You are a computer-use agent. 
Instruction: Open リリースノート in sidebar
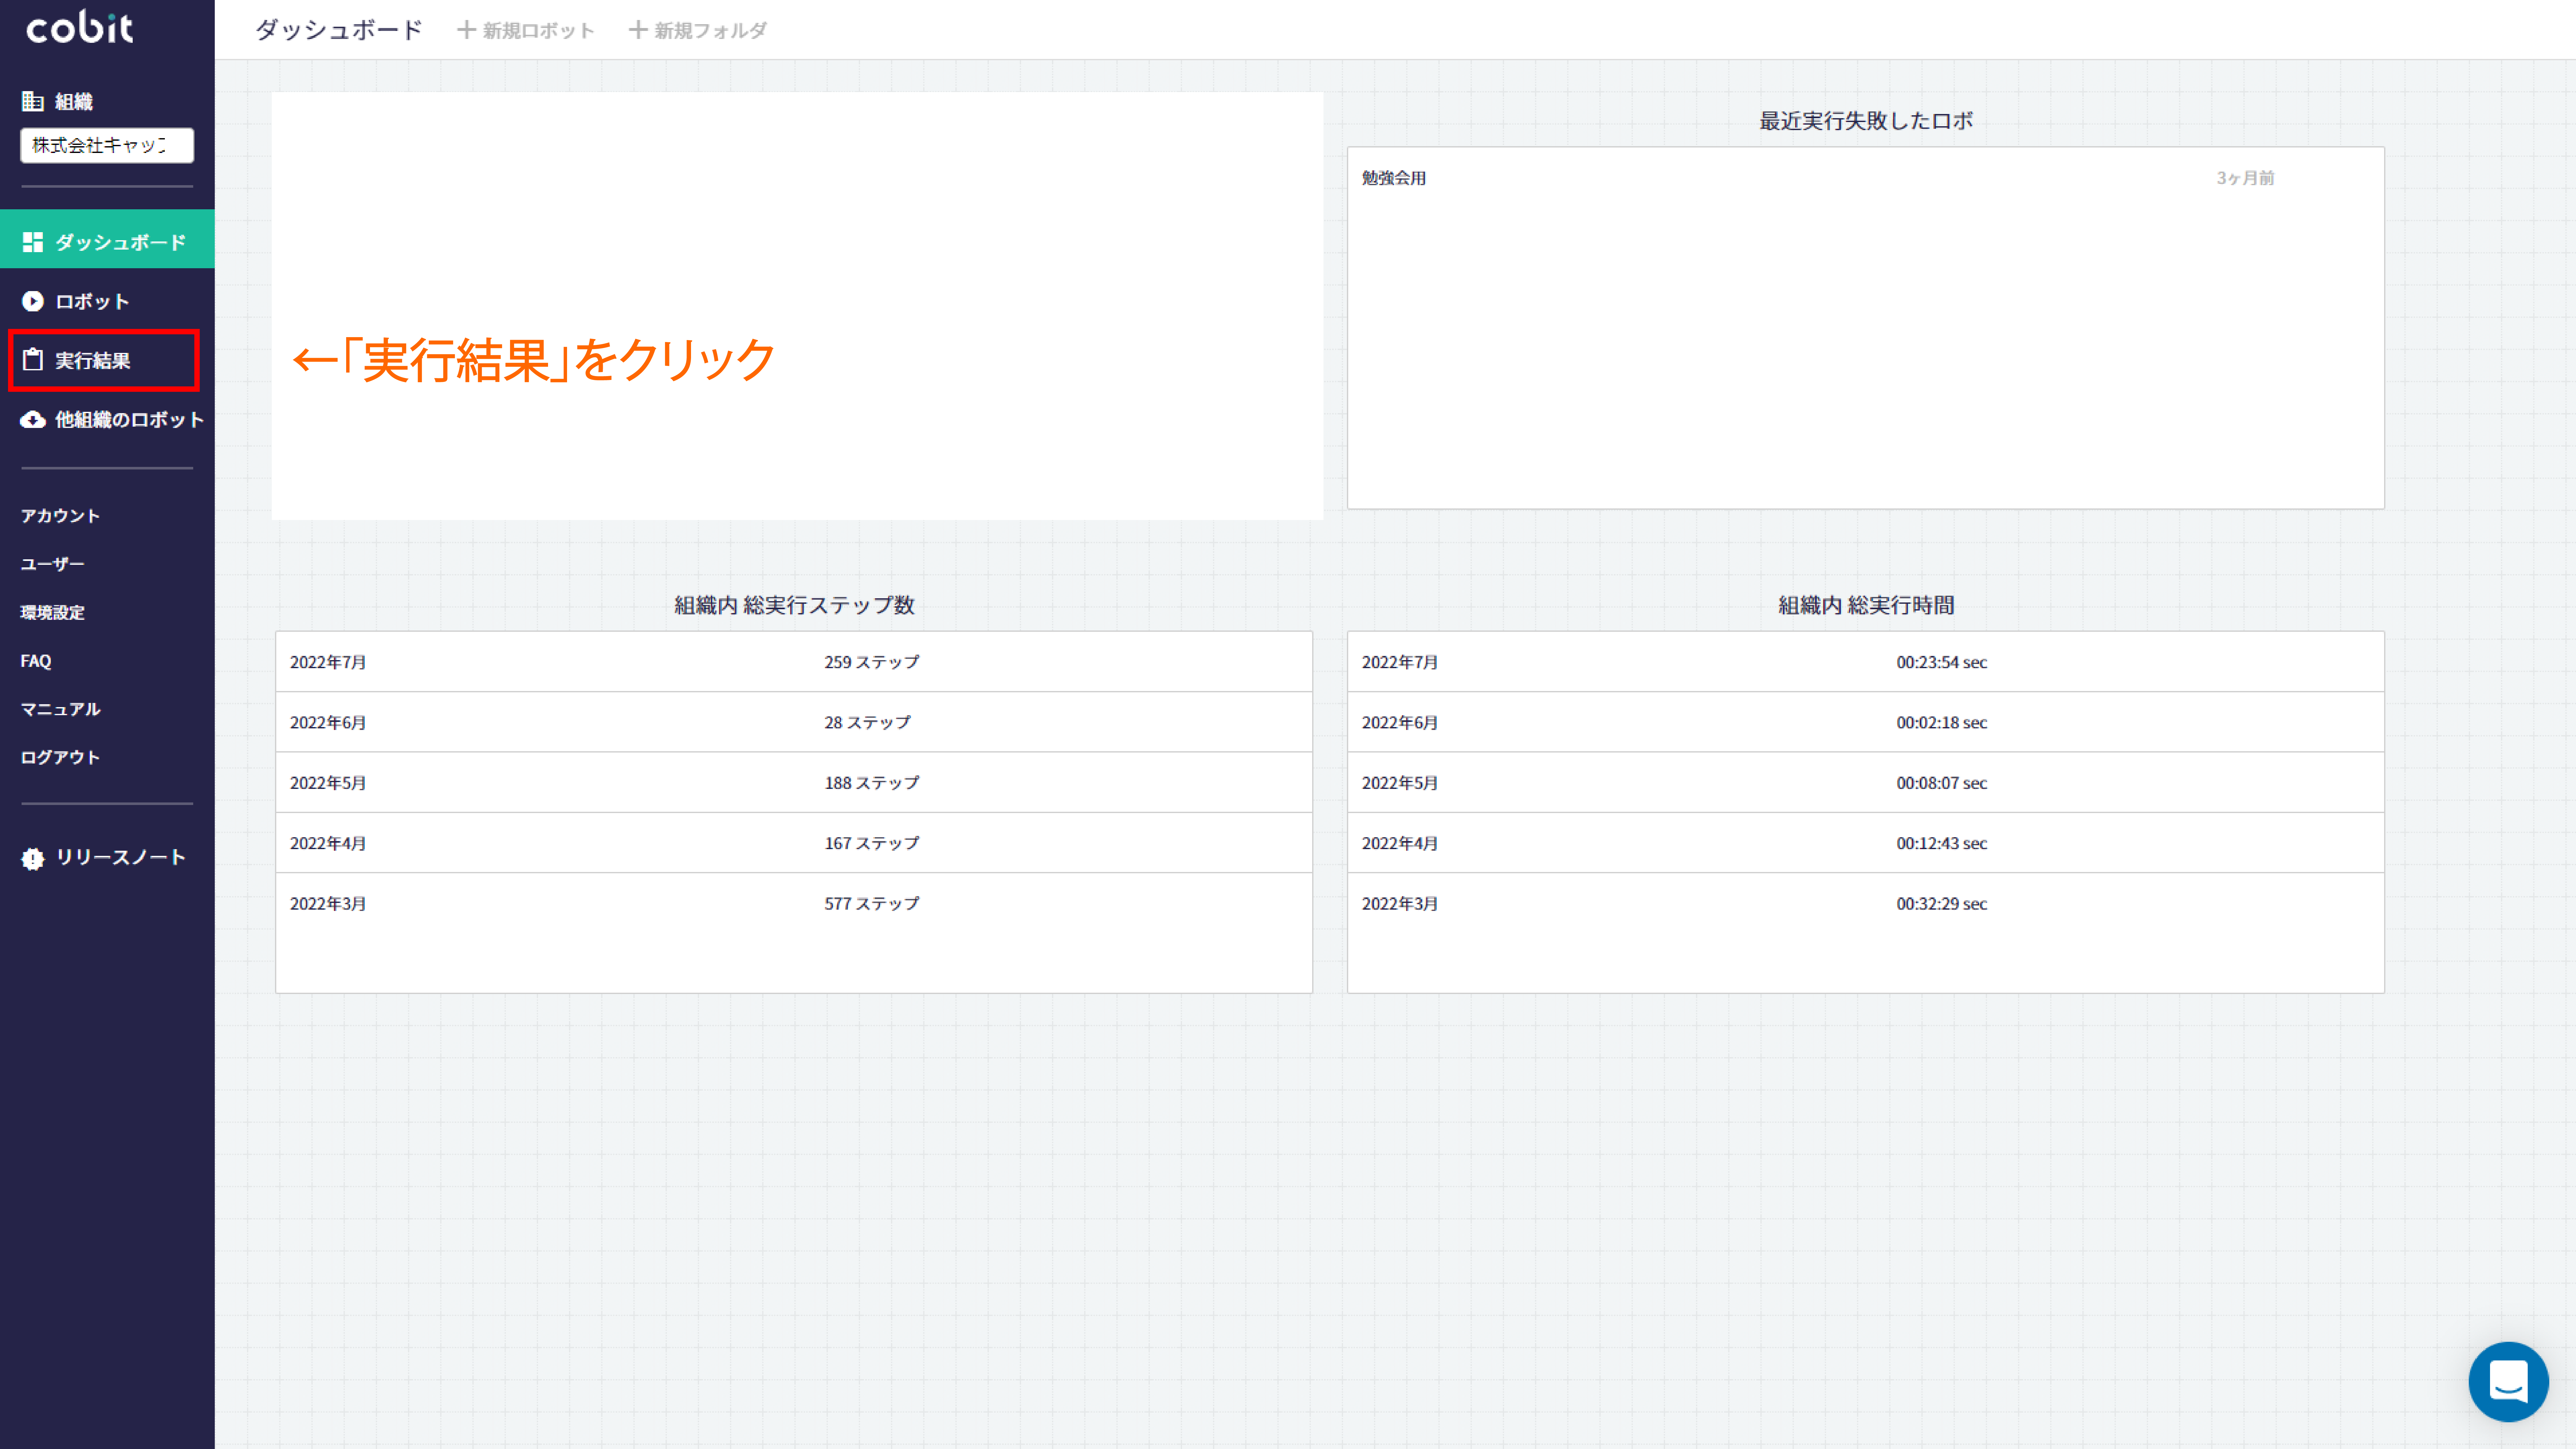coord(121,857)
